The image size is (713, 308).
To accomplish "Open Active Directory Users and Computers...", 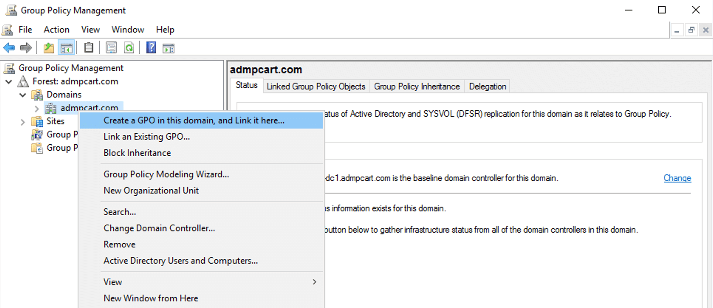I will click(201, 261).
